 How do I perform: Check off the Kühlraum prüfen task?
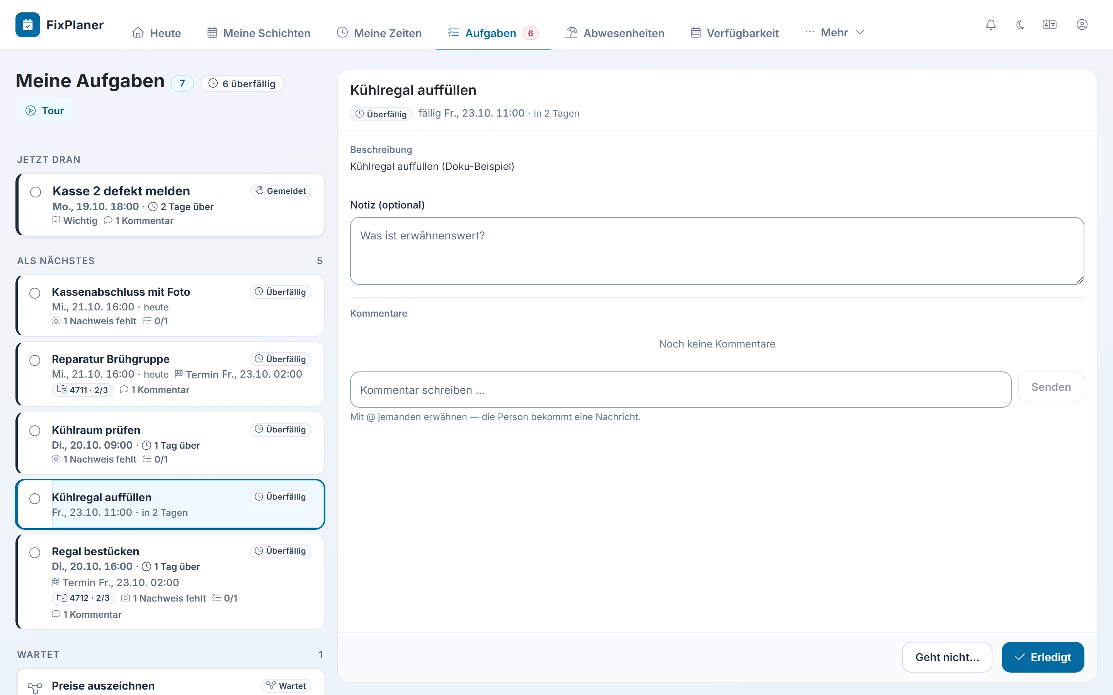[x=35, y=431]
